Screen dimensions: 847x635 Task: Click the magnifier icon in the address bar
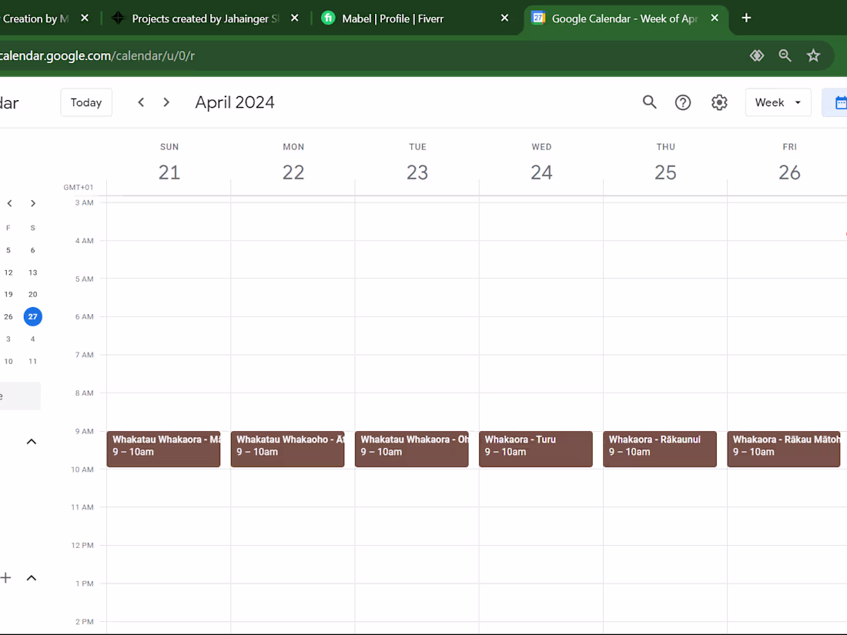point(785,55)
